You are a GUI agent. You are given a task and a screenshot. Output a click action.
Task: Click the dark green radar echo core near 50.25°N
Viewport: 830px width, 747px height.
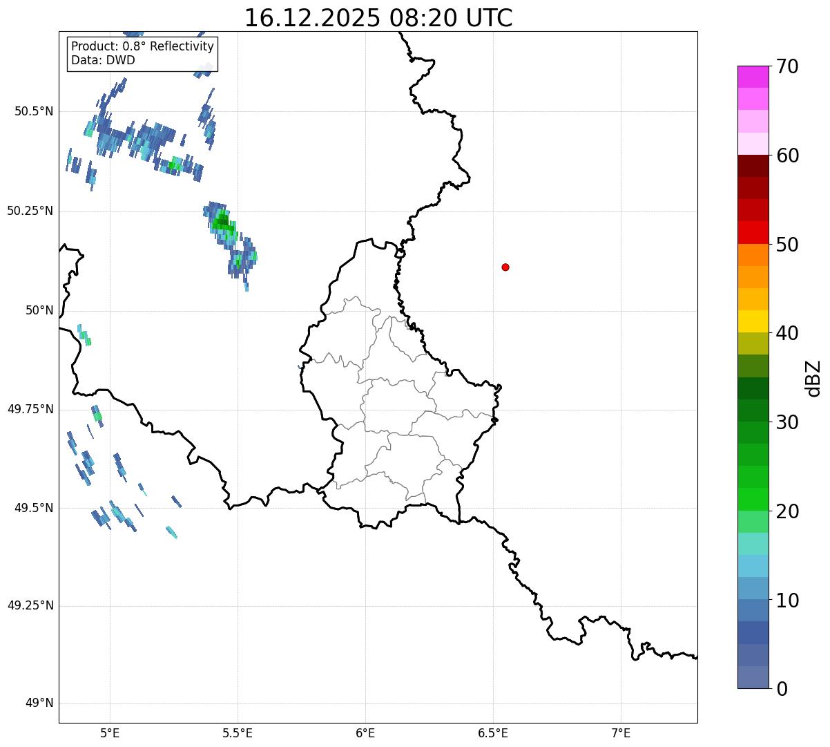[x=221, y=221]
